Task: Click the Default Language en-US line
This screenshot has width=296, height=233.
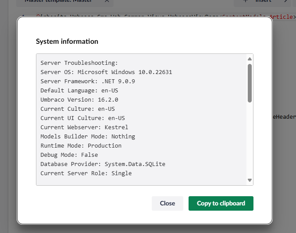Action: 79,91
